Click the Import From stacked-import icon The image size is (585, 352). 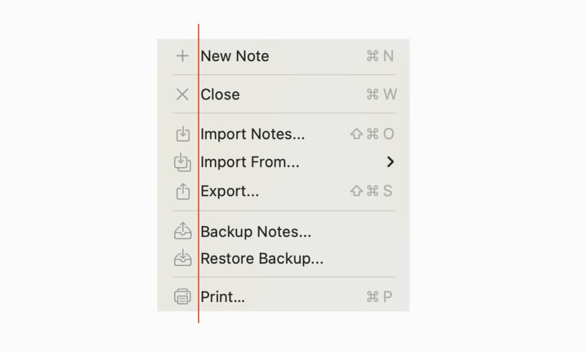[x=184, y=162]
